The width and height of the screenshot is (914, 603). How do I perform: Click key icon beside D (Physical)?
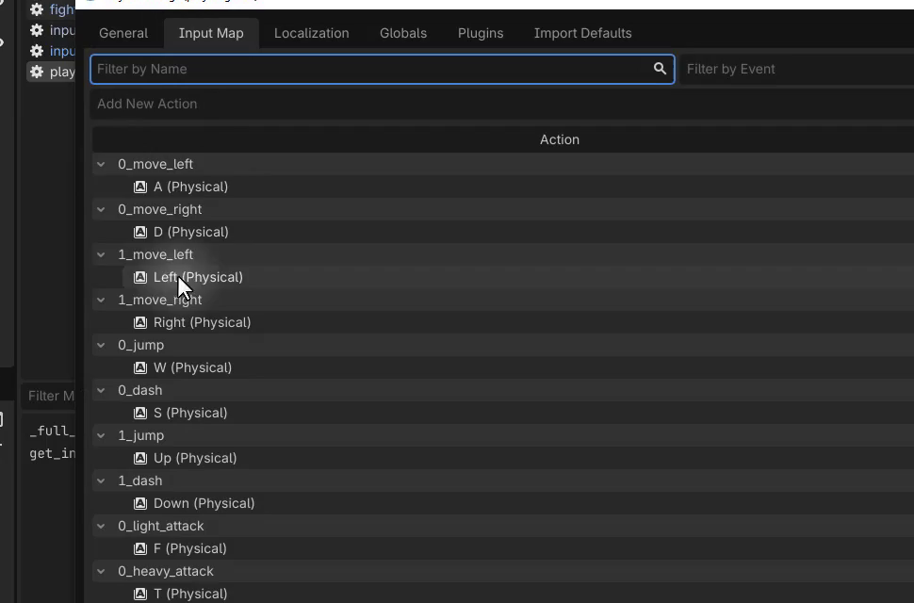click(139, 233)
